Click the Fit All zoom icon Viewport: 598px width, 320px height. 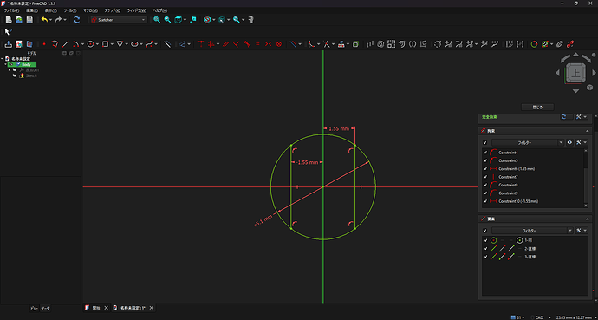[157, 19]
